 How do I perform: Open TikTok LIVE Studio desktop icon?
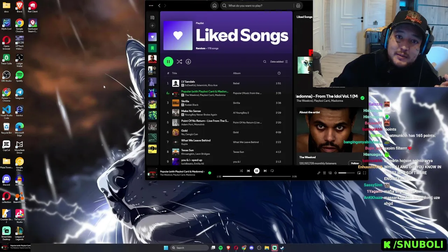tap(19, 216)
